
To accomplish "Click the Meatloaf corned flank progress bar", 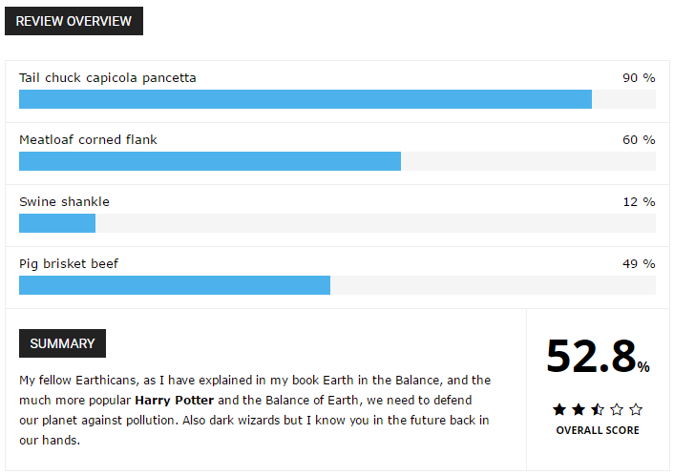I will coord(337,161).
